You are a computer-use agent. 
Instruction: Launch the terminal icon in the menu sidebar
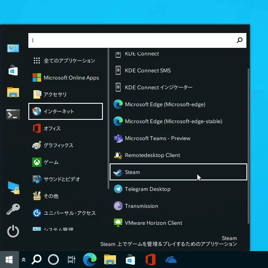(x=13, y=114)
